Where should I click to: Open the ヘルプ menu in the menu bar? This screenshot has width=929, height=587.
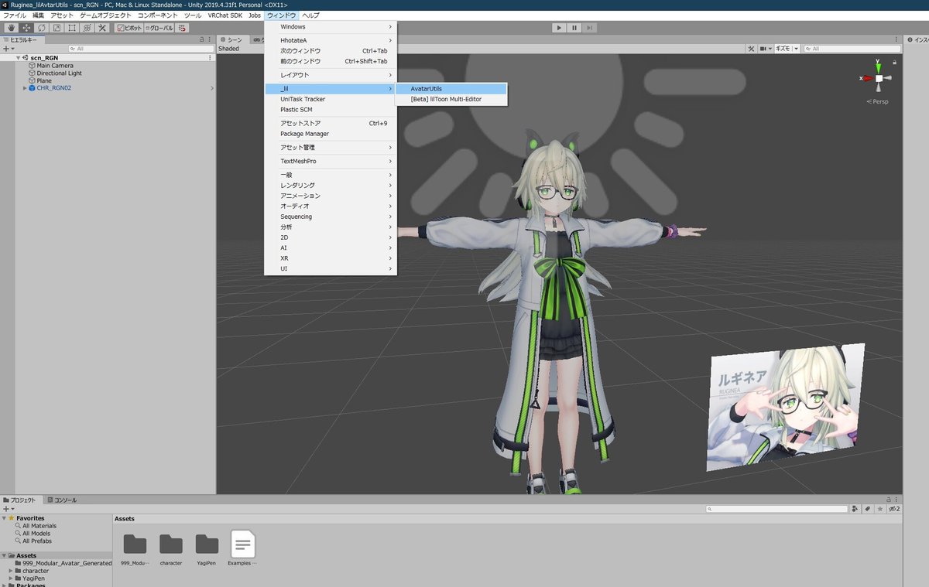pyautogui.click(x=310, y=15)
